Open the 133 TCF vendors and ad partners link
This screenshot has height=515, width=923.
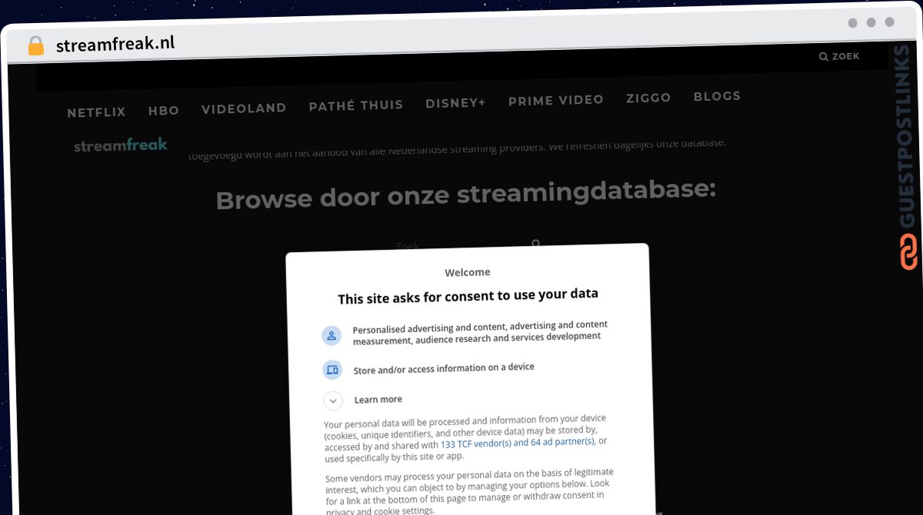(518, 444)
